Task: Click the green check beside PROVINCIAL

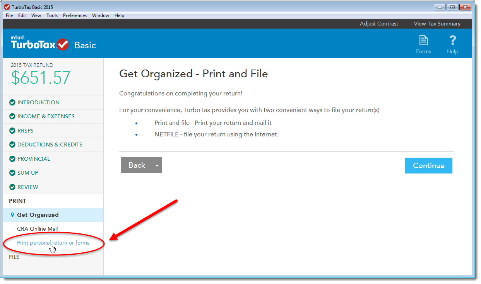Action: pos(12,159)
